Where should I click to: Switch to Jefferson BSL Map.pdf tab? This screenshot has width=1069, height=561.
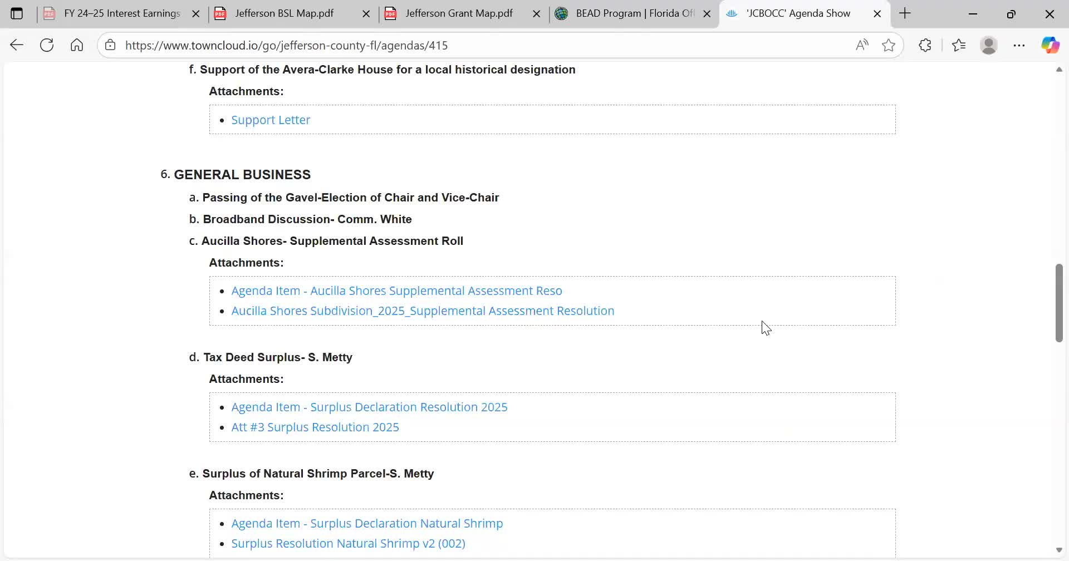[x=285, y=13]
